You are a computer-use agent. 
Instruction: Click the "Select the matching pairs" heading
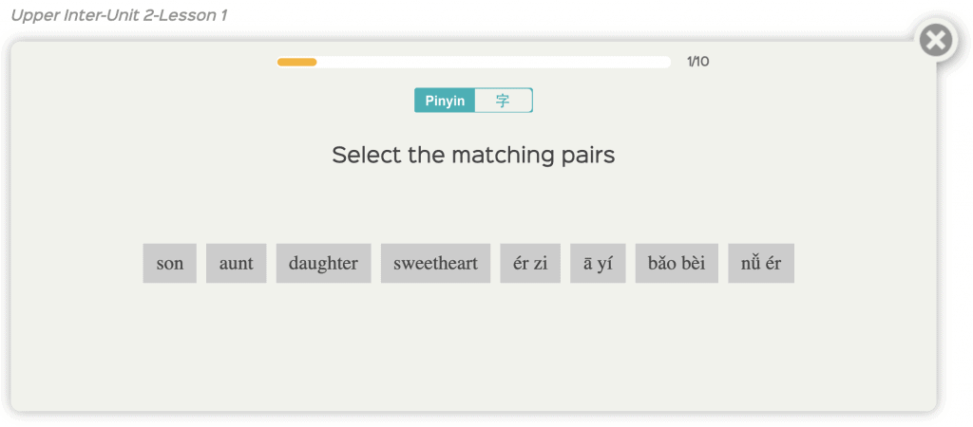pos(473,155)
